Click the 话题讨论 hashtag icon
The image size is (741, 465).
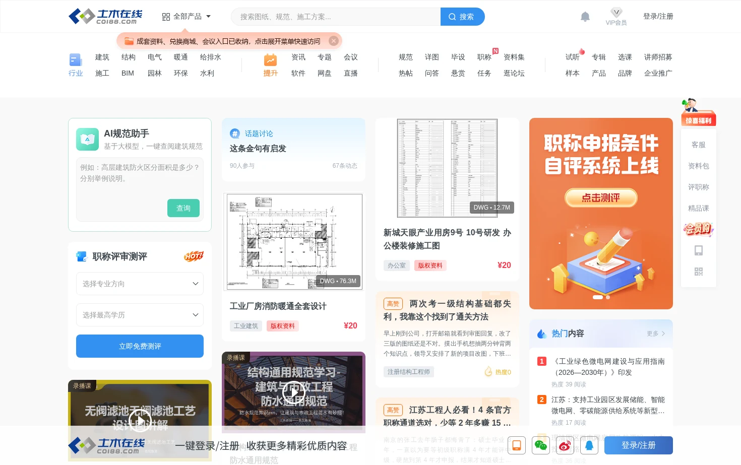point(235,134)
